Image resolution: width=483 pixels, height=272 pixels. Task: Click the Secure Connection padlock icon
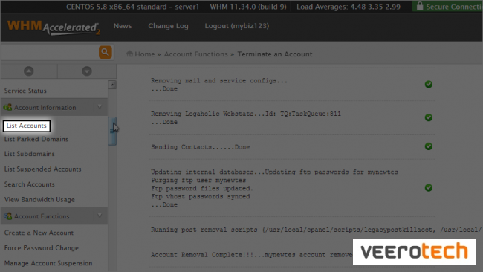click(x=420, y=6)
